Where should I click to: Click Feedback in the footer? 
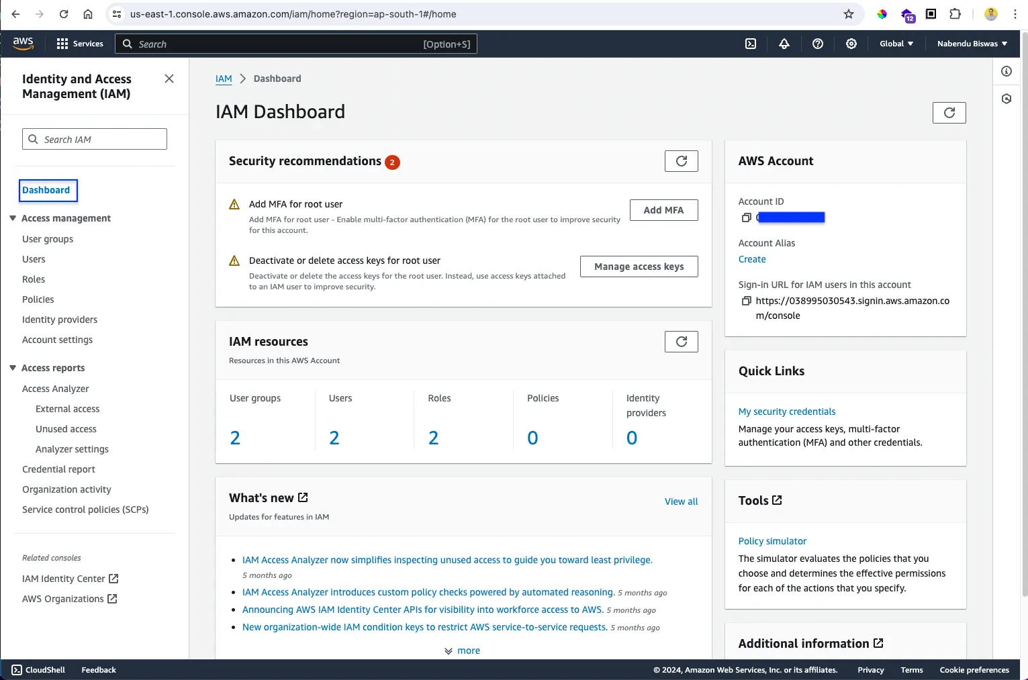coord(99,670)
